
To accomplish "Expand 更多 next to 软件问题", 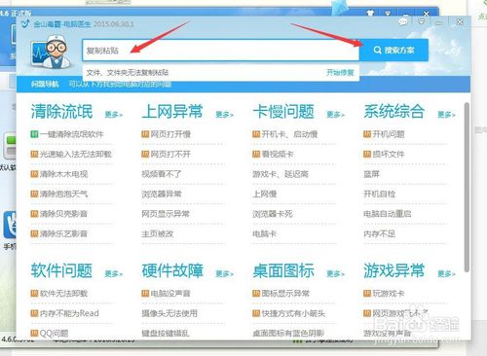I will click(114, 273).
